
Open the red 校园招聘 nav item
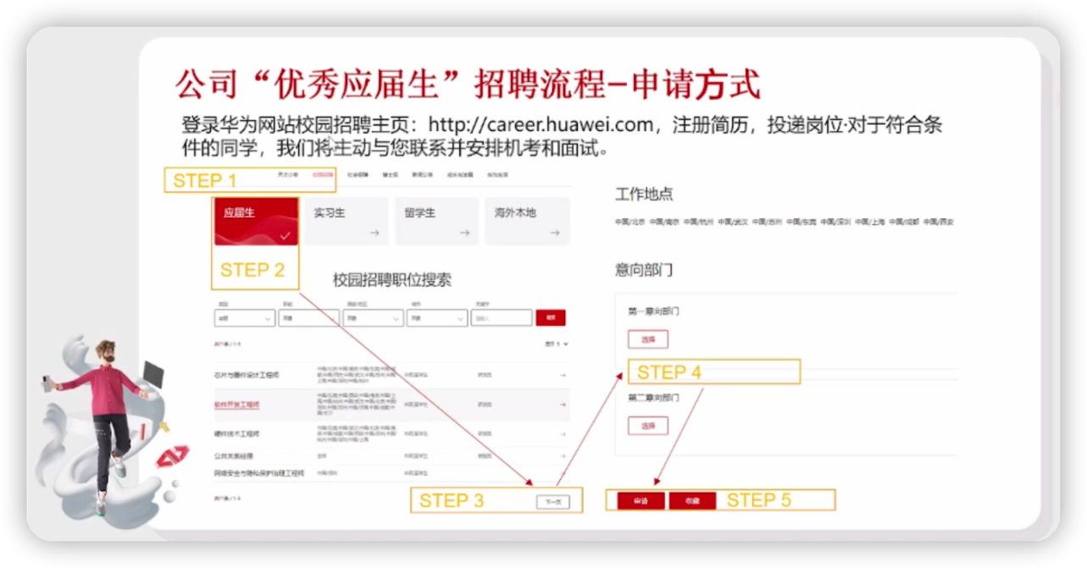pos(323,175)
